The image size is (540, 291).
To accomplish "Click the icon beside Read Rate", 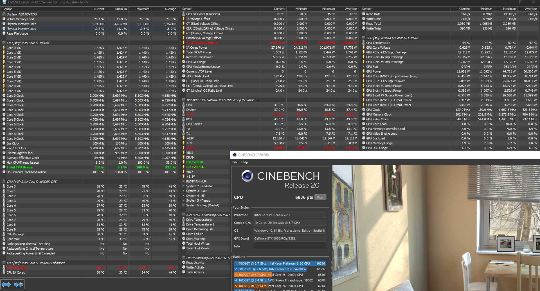I will [x=364, y=14].
